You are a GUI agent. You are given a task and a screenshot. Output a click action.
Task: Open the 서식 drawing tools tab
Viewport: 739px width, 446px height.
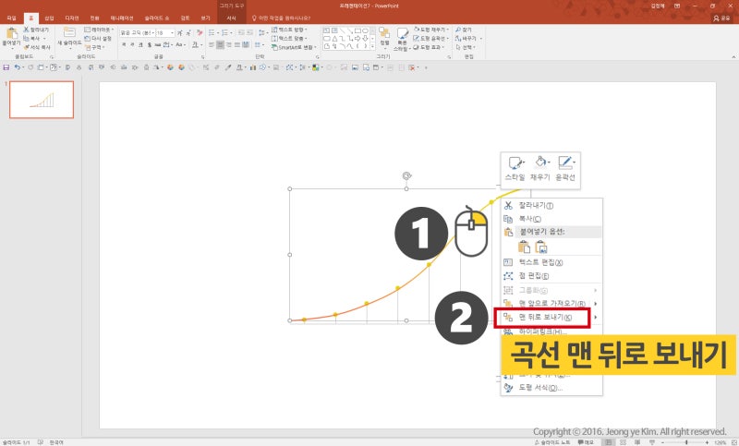coord(231,18)
